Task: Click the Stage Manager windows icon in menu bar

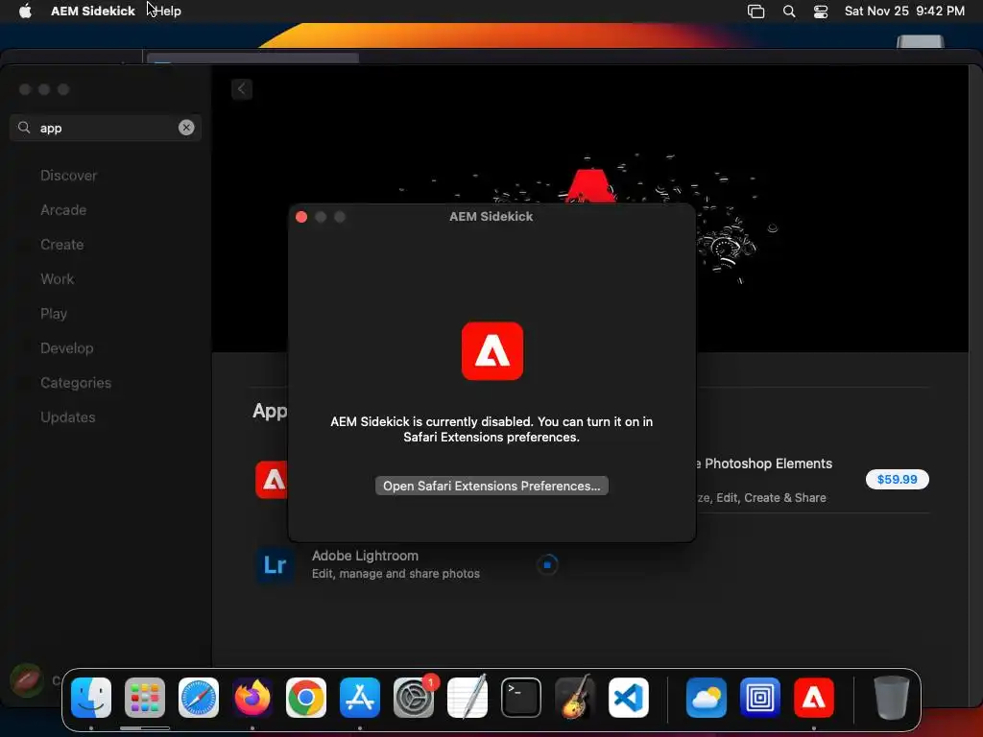Action: tap(756, 12)
